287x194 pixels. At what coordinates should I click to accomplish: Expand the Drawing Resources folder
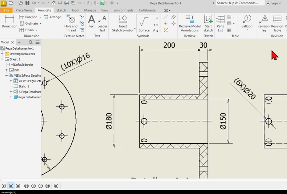coord(2,54)
